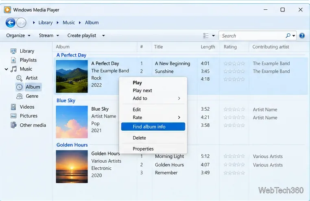This screenshot has height=201, width=310.
Task: Expand the Add to submenu
Action: (x=153, y=98)
